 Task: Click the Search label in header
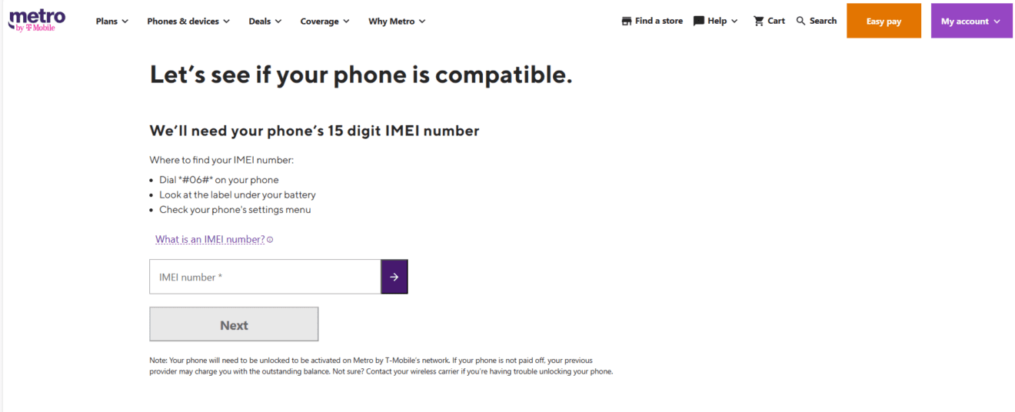[823, 22]
